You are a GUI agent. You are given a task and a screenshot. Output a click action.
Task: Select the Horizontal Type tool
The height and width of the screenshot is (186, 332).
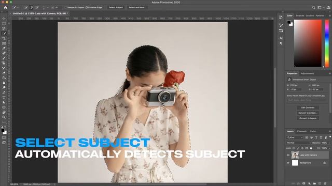coord(4,98)
